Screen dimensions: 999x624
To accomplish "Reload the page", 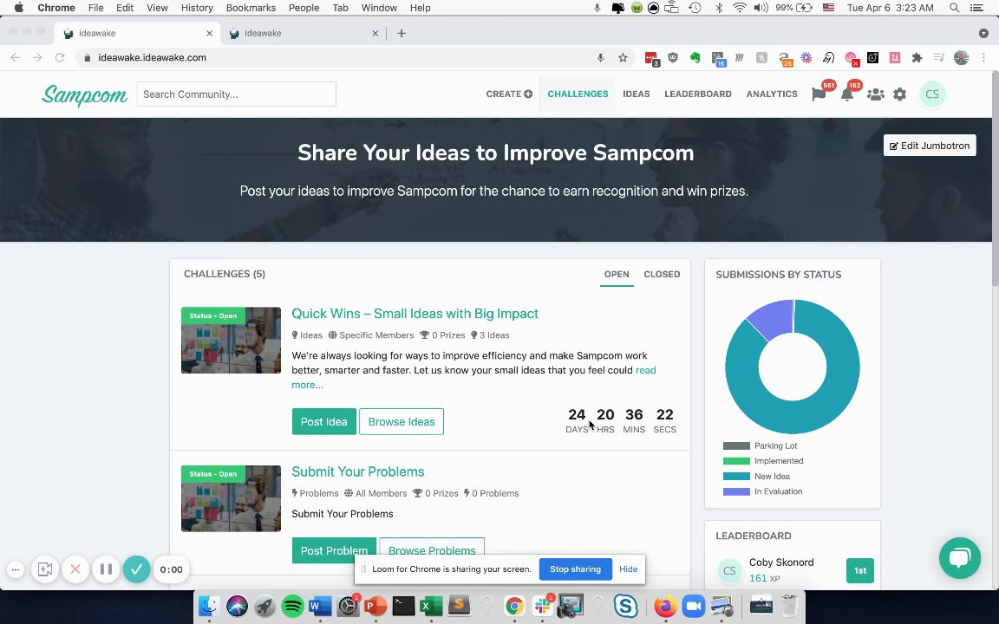I will click(60, 58).
